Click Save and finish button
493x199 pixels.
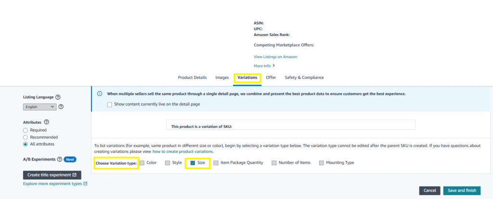pos(461,190)
